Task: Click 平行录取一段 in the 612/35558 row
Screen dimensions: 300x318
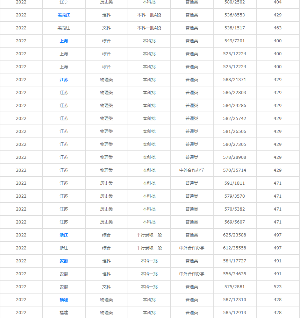Action: (149, 248)
